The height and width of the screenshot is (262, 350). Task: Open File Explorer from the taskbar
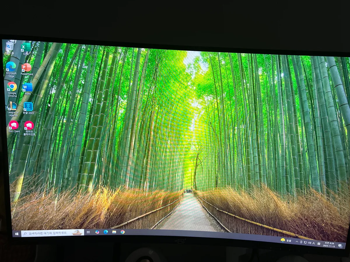pyautogui.click(x=114, y=232)
